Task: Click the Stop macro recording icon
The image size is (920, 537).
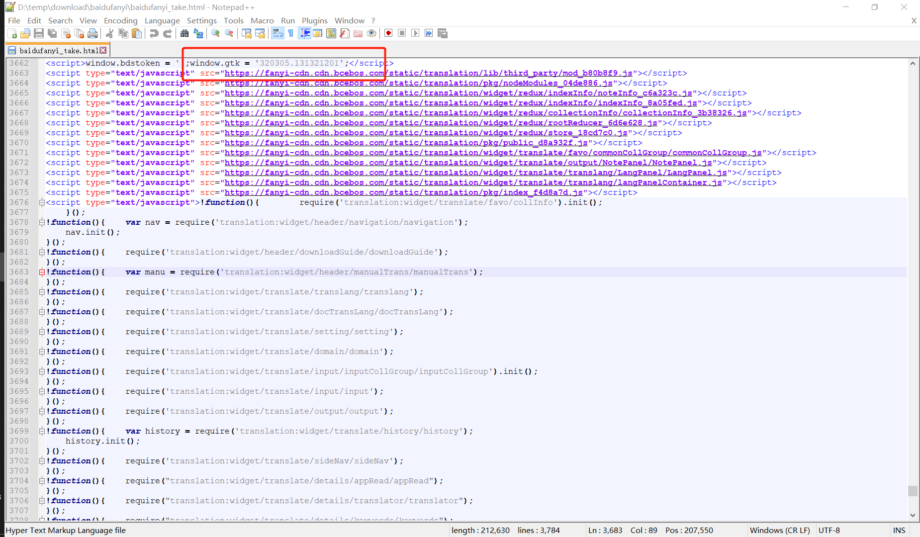Action: pos(402,33)
